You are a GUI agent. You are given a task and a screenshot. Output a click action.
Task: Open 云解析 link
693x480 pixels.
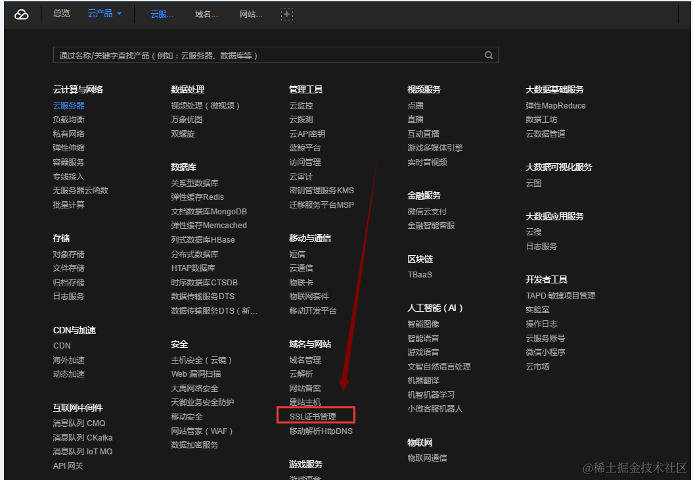301,374
